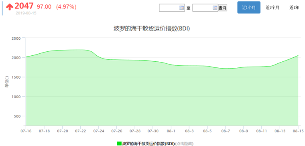Click the 07-20 x-axis label
This screenshot has height=146, width=305.
coord(62,131)
